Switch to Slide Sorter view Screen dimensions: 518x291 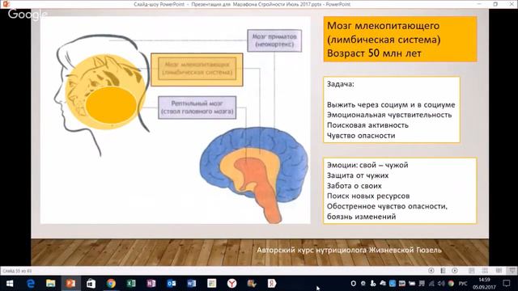485,271
